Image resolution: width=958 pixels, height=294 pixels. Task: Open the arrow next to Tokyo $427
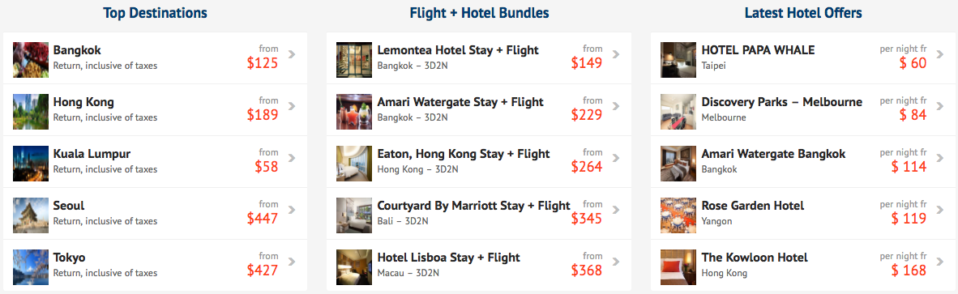292,262
